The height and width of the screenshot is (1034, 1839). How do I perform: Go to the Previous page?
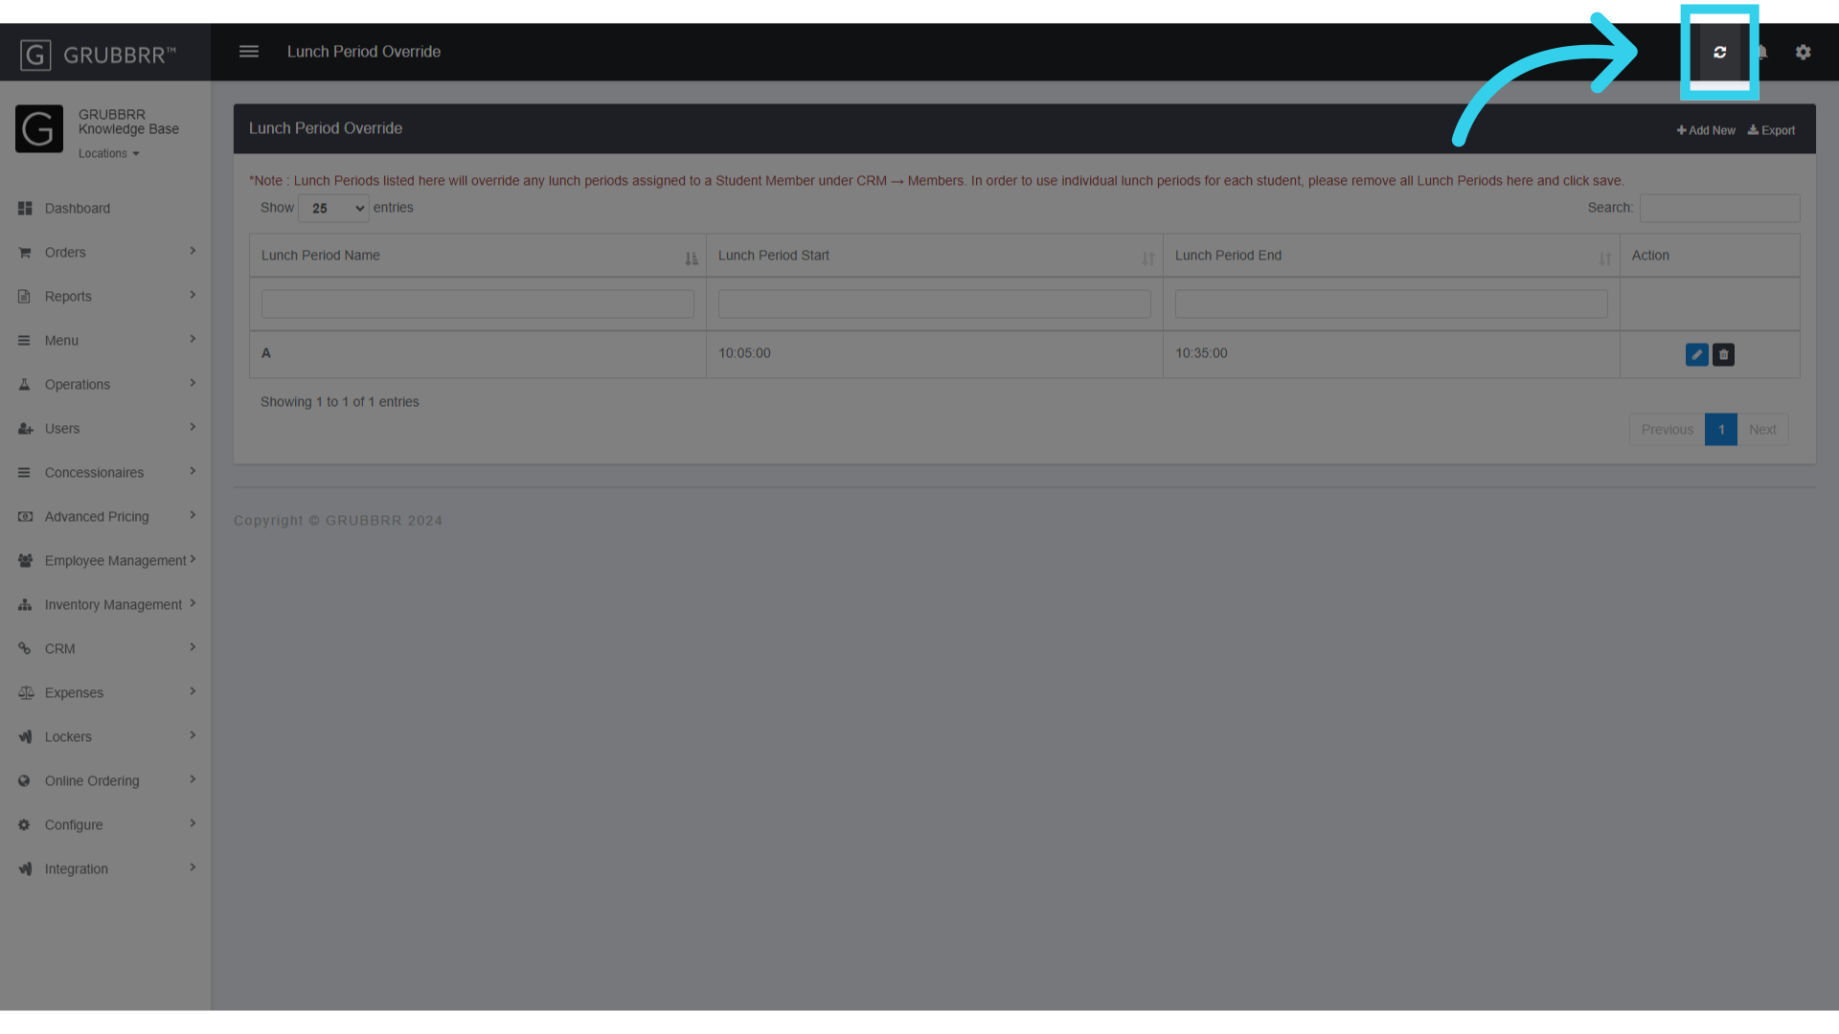(x=1667, y=429)
